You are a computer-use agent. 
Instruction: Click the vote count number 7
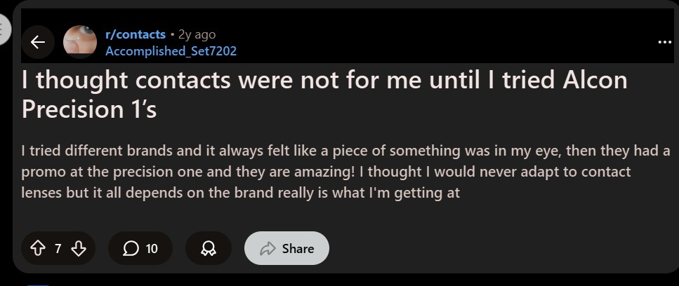point(58,248)
